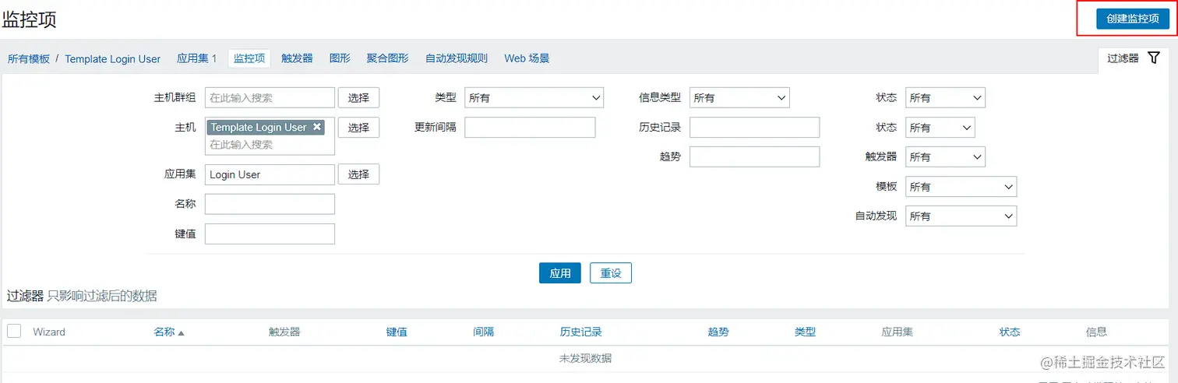Viewport: 1178px width, 383px height.
Task: Open the 自动发现 dropdown
Action: pyautogui.click(x=961, y=216)
